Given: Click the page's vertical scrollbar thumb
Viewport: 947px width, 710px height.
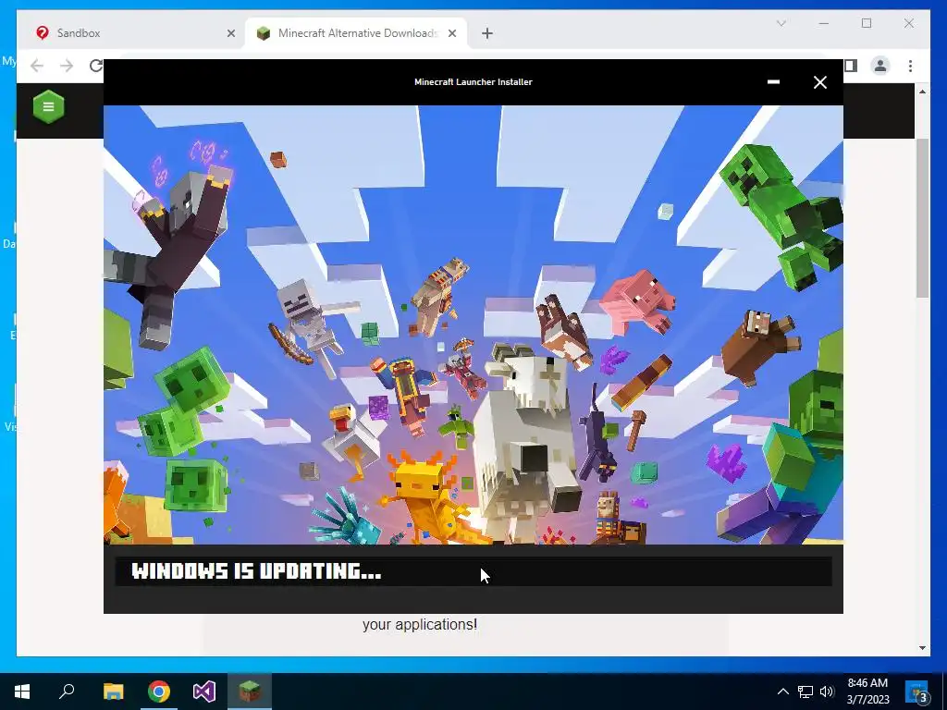Looking at the screenshot, I should tap(922, 217).
